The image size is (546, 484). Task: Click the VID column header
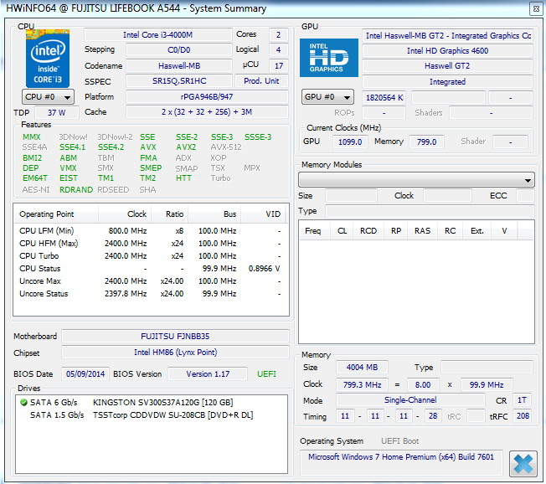263,214
